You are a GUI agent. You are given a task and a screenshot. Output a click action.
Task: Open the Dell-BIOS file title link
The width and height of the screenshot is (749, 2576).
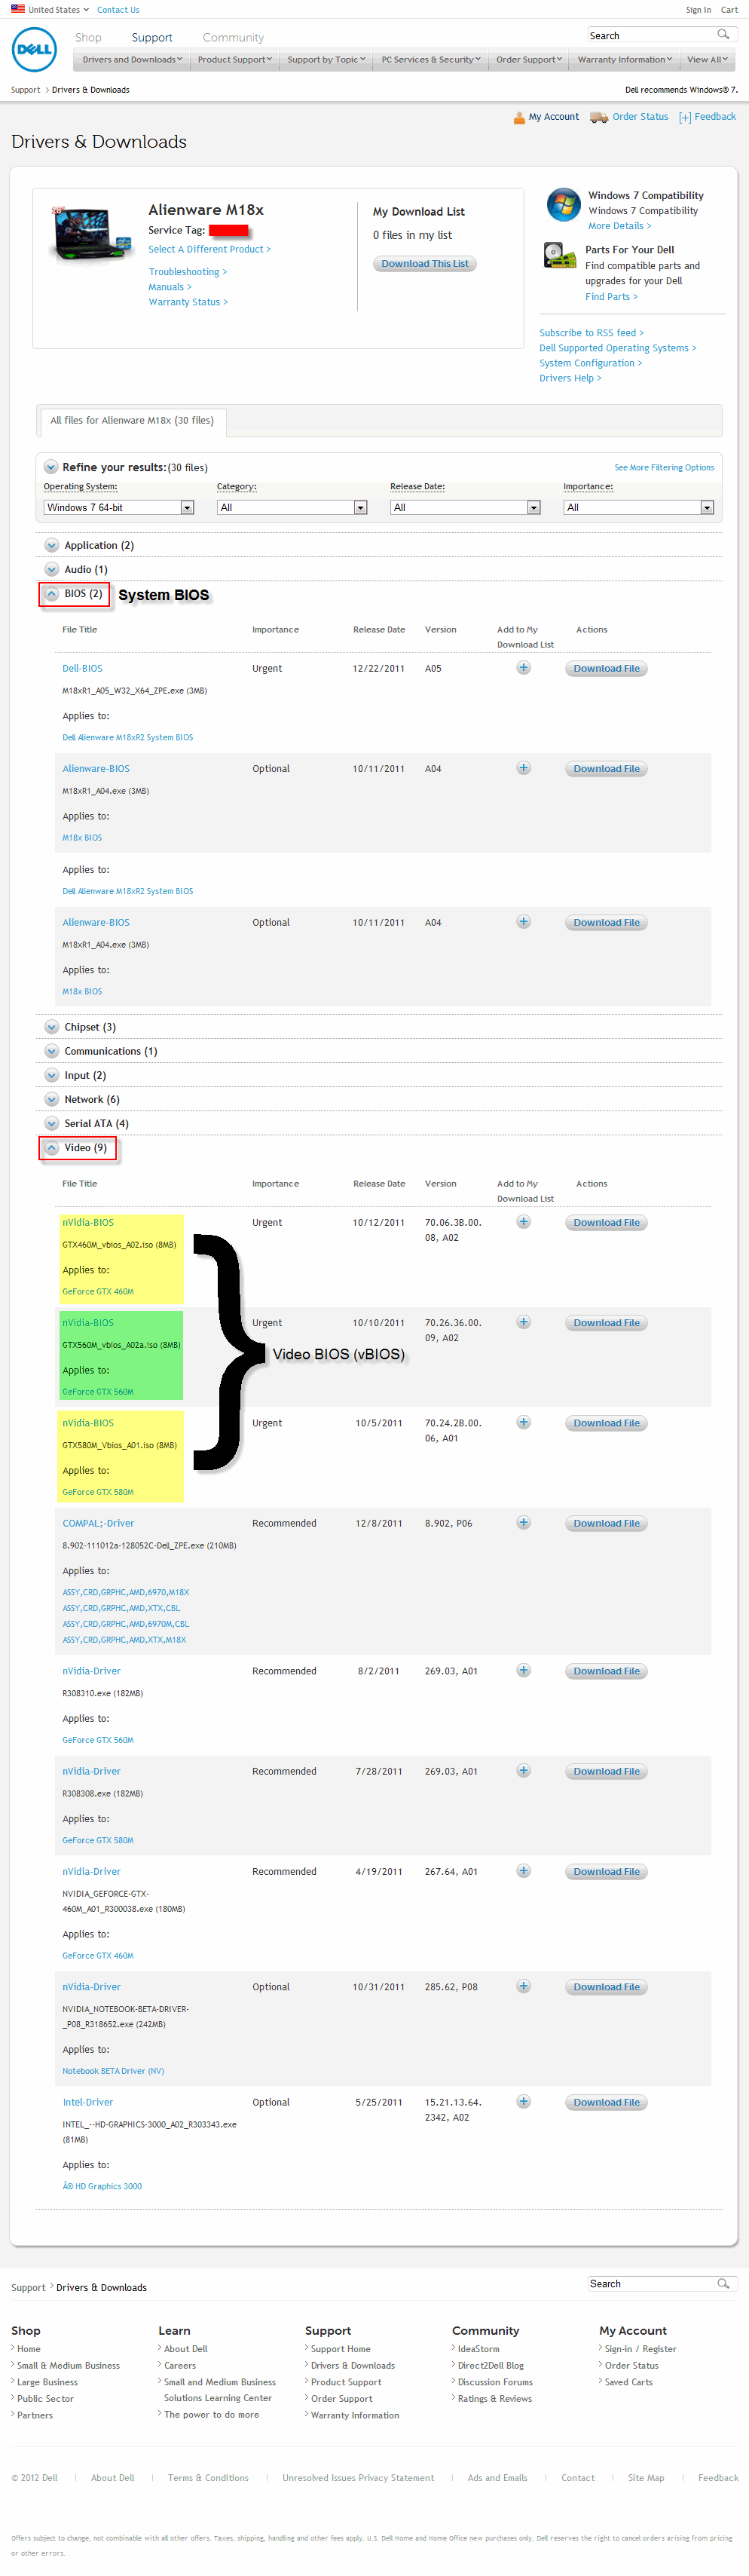point(82,669)
